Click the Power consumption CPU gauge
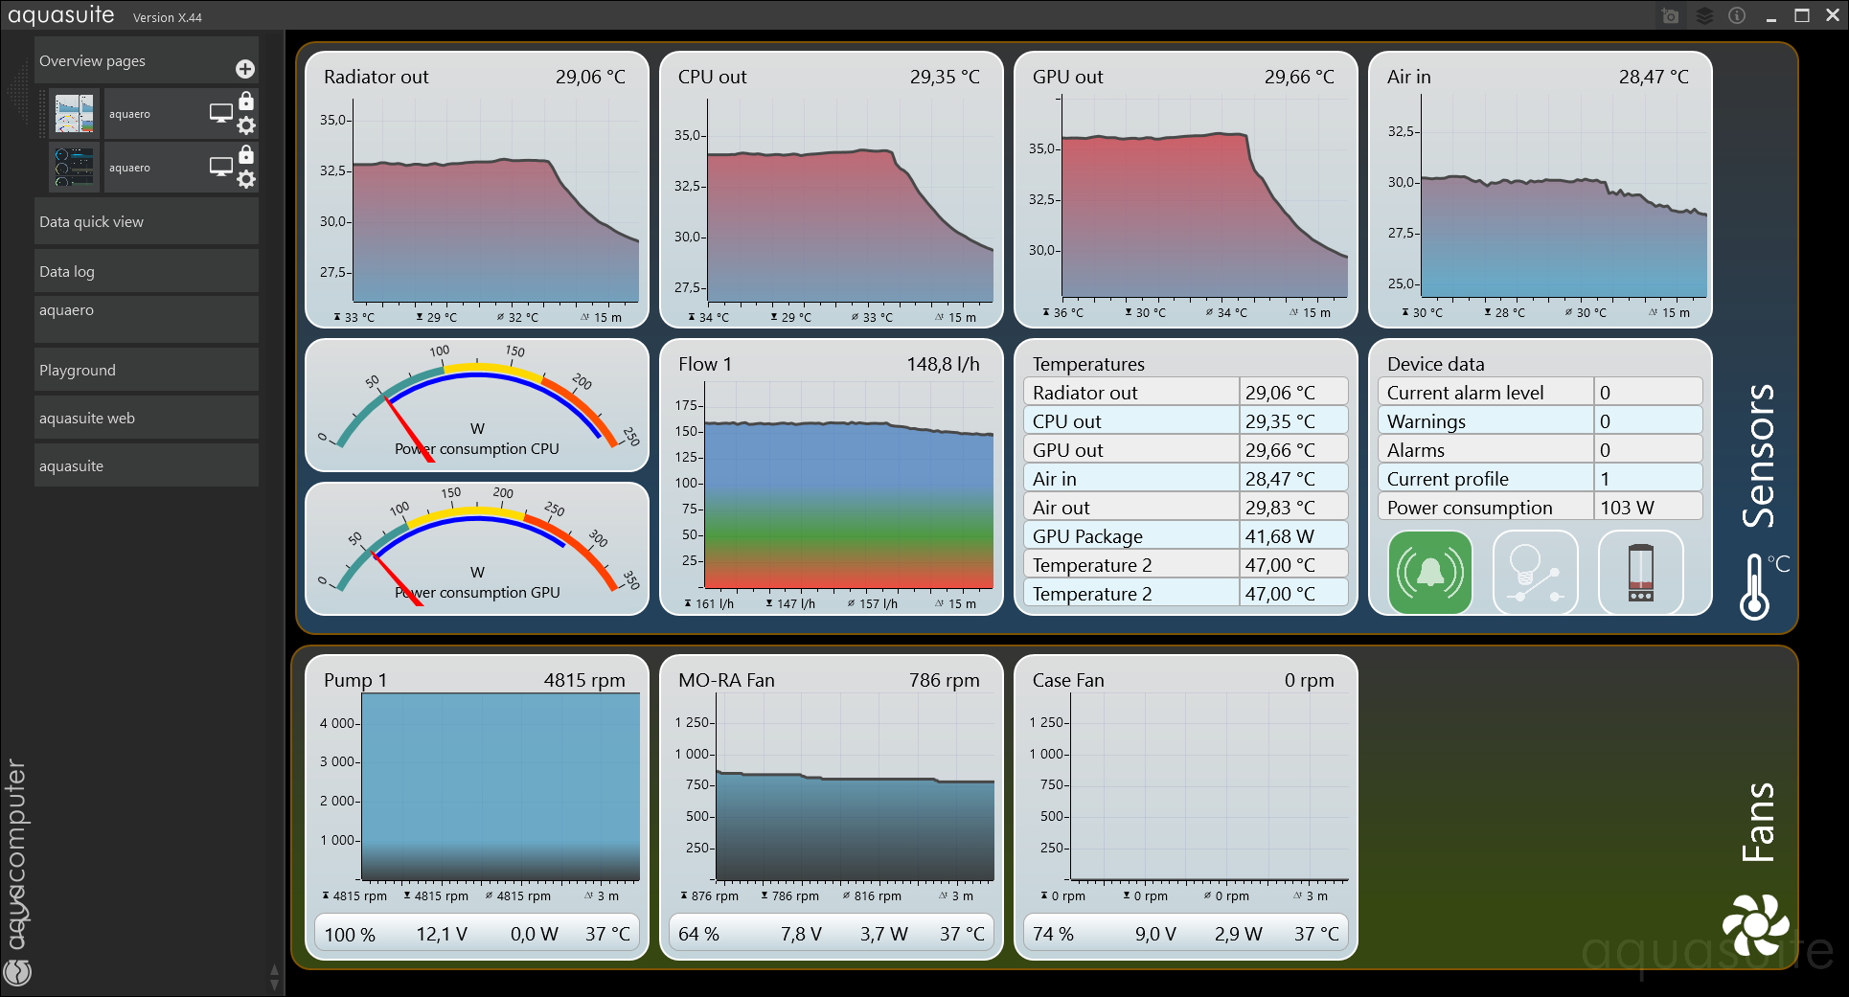Viewport: 1849px width, 997px height. (x=477, y=405)
